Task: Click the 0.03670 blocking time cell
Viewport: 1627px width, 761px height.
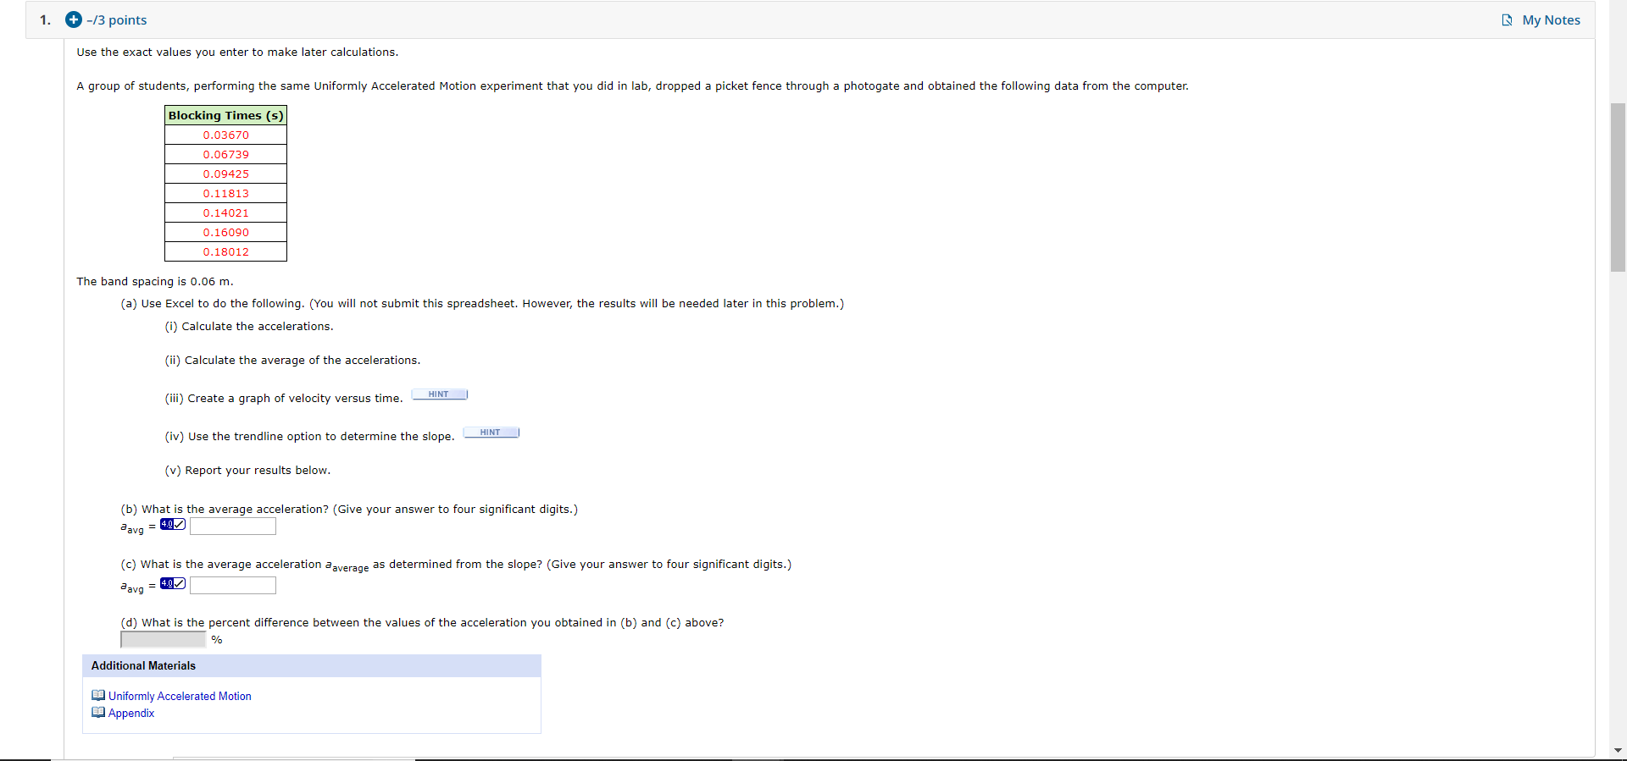Action: pos(225,135)
